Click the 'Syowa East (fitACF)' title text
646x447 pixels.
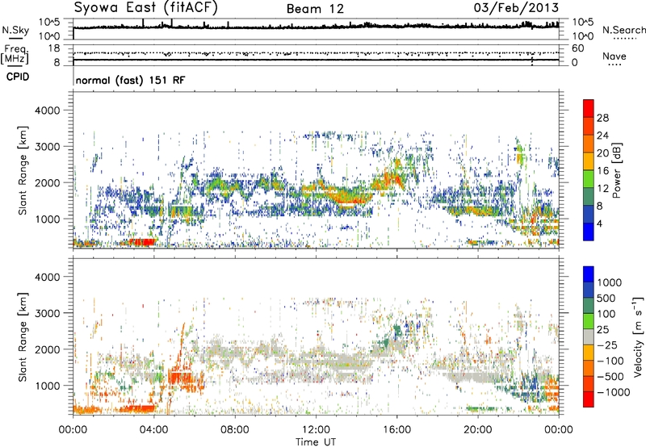click(146, 7)
